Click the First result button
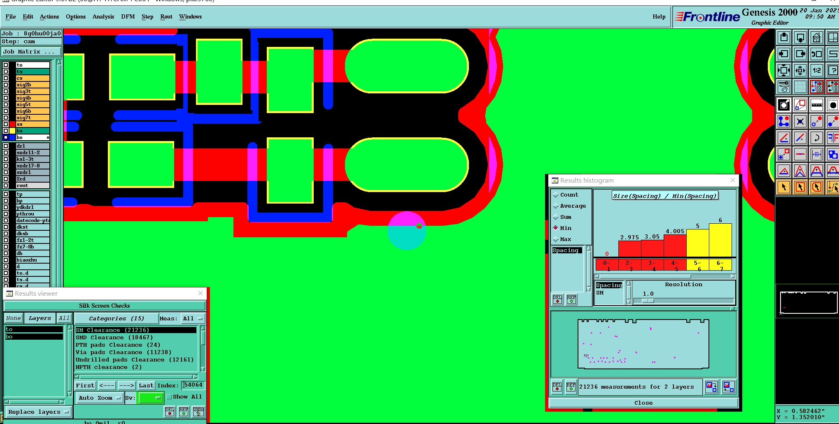 click(85, 386)
